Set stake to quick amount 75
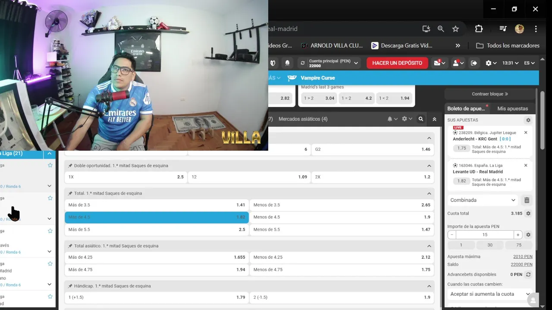 519,245
